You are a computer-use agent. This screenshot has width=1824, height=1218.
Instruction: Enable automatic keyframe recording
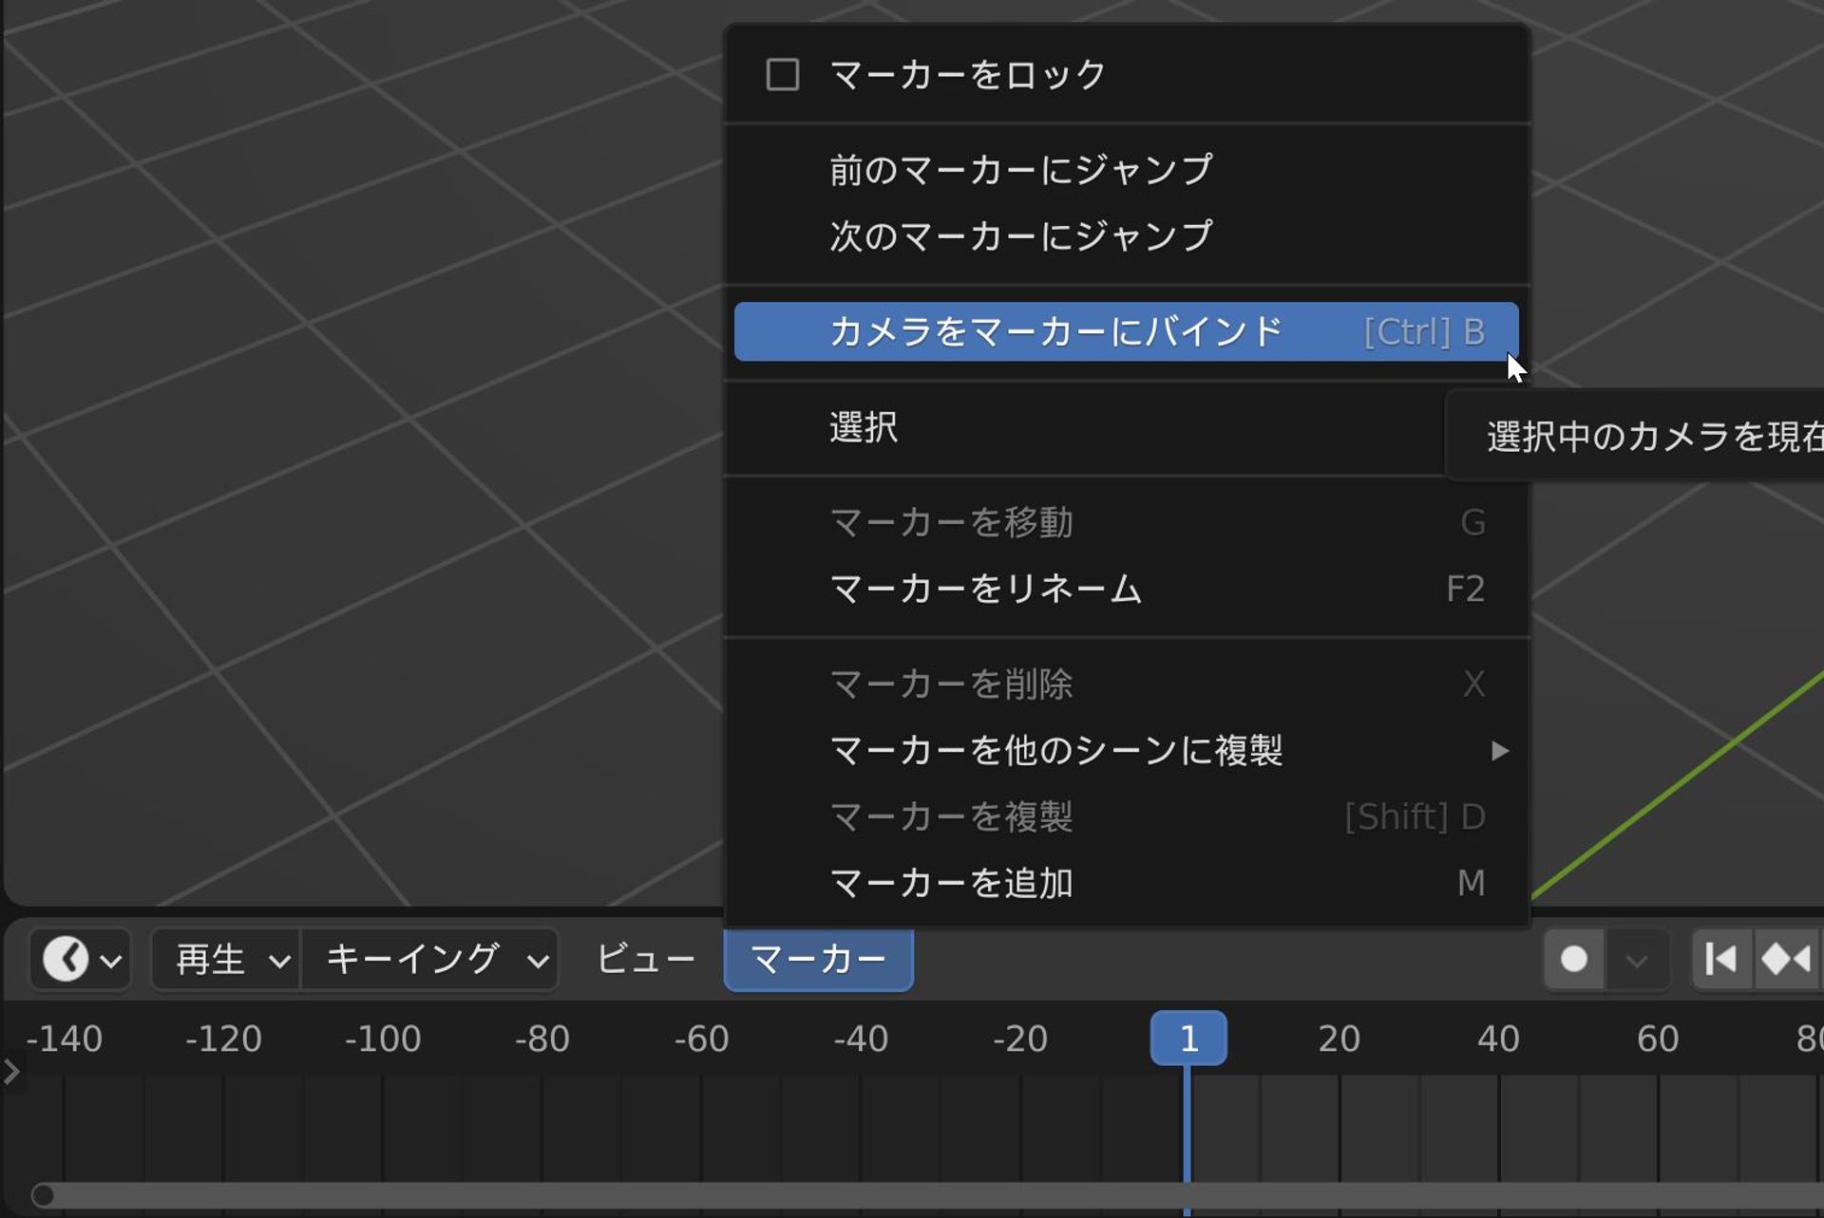tap(1575, 959)
